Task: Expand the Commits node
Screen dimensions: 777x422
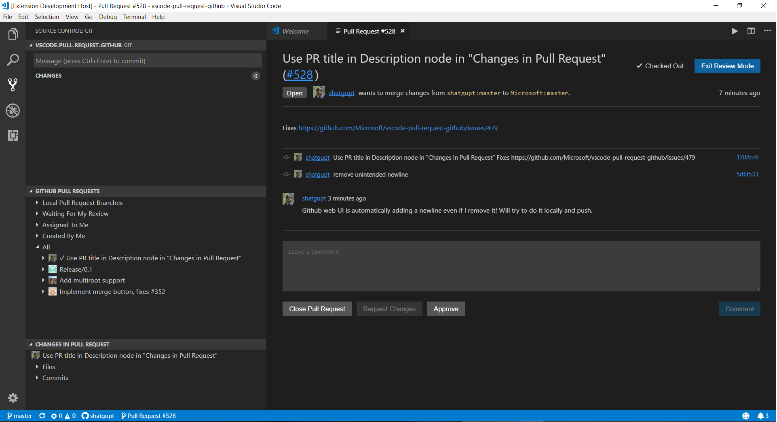Action: [x=37, y=378]
